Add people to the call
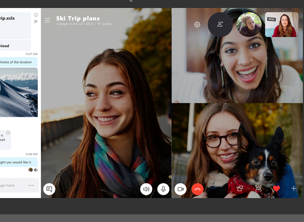Screen dimensions: 304x222 (220, 24)
